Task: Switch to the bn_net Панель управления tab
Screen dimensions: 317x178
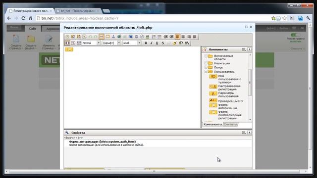Action: pos(78,11)
